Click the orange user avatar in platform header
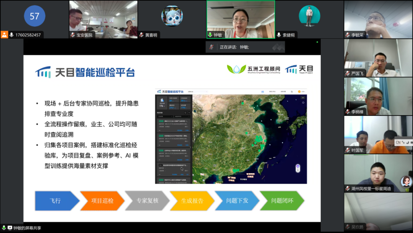The image size is (413, 233). (299, 92)
